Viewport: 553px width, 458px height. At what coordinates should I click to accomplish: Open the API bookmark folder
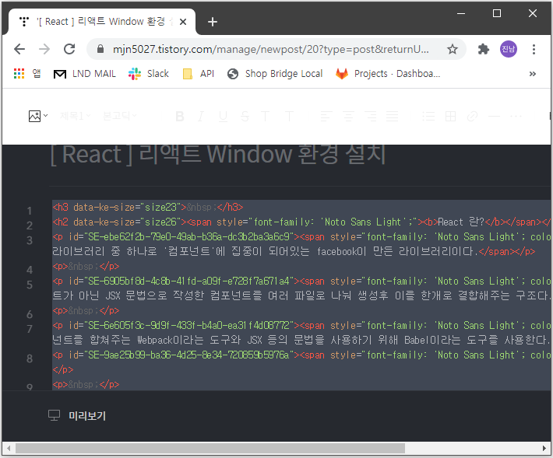coord(199,74)
